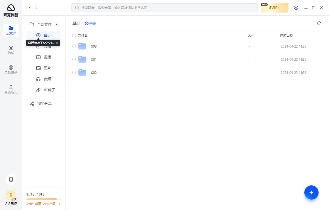Open the 视频 video category
329x210 pixels.
click(x=47, y=57)
